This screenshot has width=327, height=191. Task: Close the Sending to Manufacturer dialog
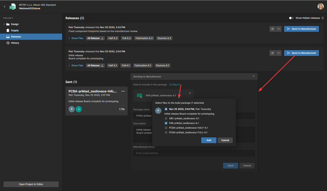[x=254, y=76]
